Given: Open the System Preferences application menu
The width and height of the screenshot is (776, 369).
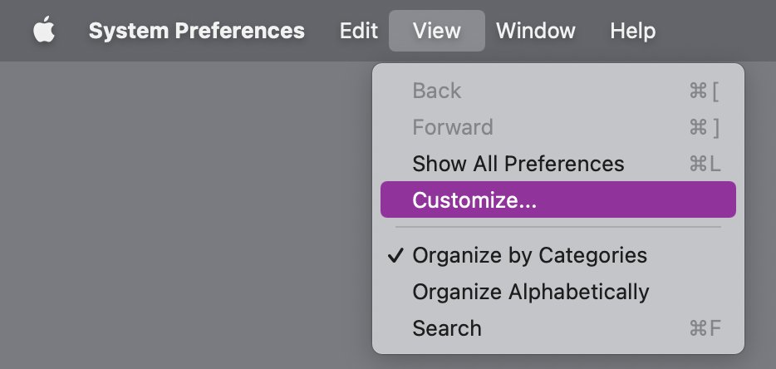Looking at the screenshot, I should 196,31.
